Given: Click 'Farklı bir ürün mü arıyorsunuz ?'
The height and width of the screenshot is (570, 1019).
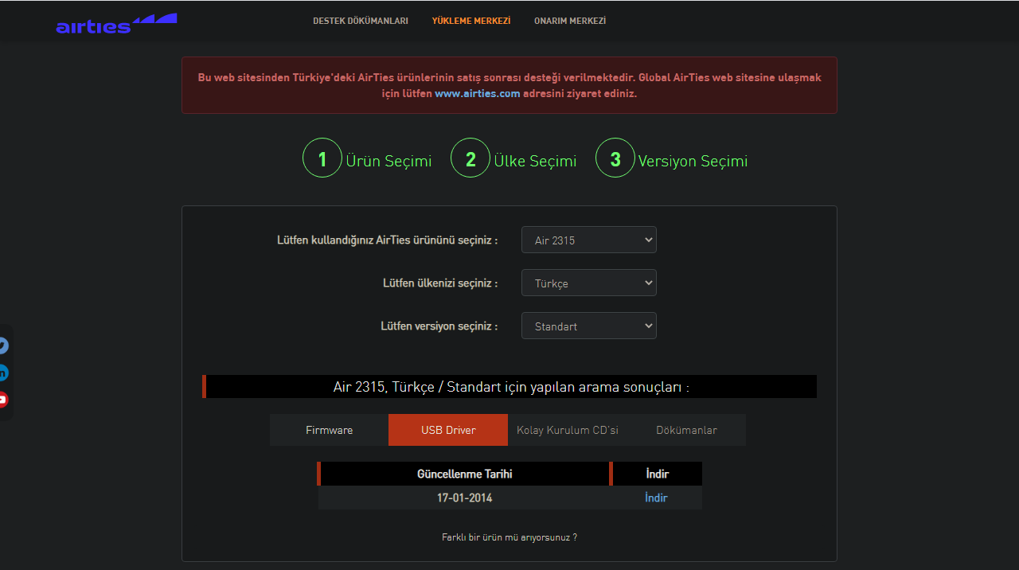Looking at the screenshot, I should click(x=509, y=537).
